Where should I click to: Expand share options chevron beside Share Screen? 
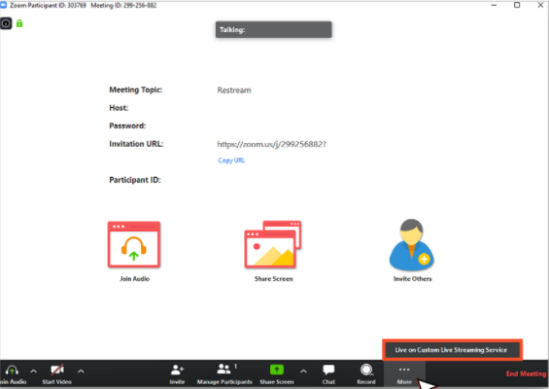coord(303,371)
